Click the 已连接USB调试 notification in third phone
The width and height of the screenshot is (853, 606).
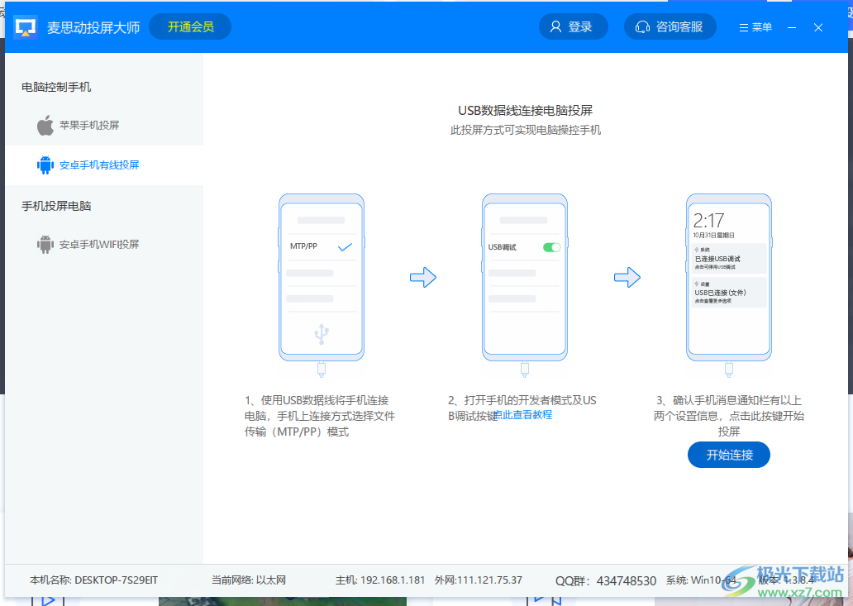727,259
